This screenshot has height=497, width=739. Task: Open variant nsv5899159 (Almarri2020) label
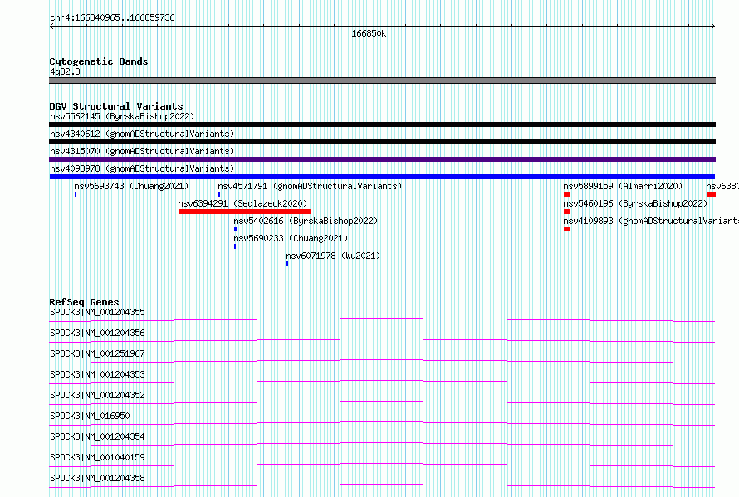coord(623,186)
